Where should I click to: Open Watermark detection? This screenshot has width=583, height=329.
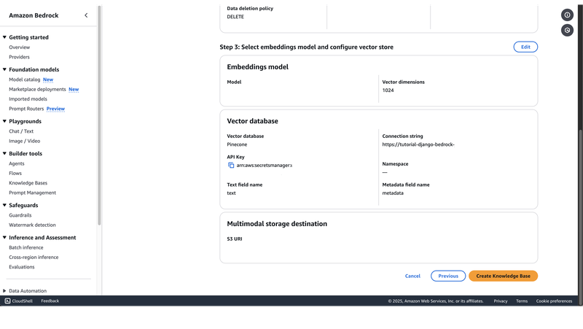(x=32, y=225)
